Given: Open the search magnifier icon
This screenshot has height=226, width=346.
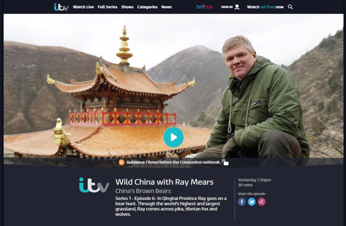Looking at the screenshot, I should coord(290,7).
